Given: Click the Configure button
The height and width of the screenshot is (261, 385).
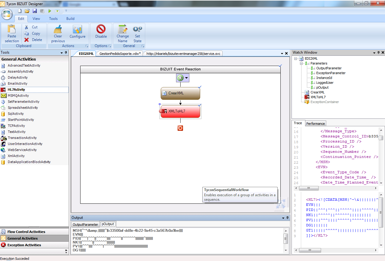Looking at the screenshot, I should [77, 32].
